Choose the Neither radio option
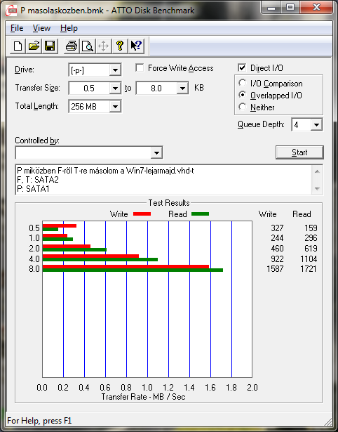The height and width of the screenshot is (432, 338). tap(243, 107)
